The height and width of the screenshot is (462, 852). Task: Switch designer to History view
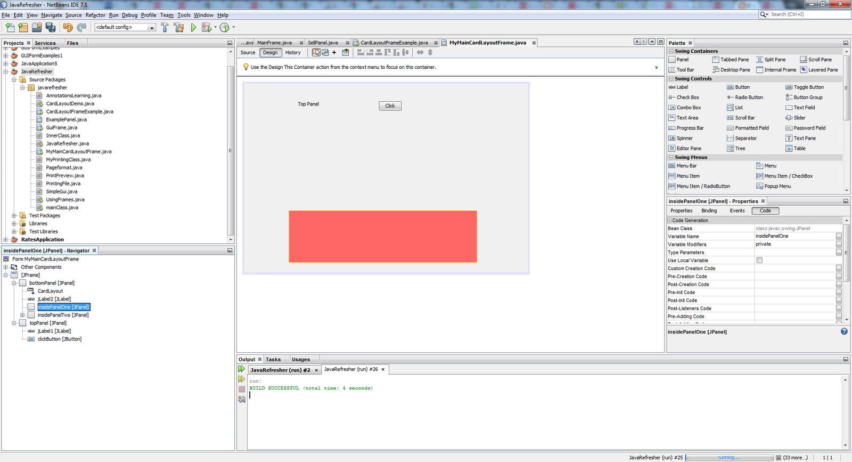coord(293,53)
